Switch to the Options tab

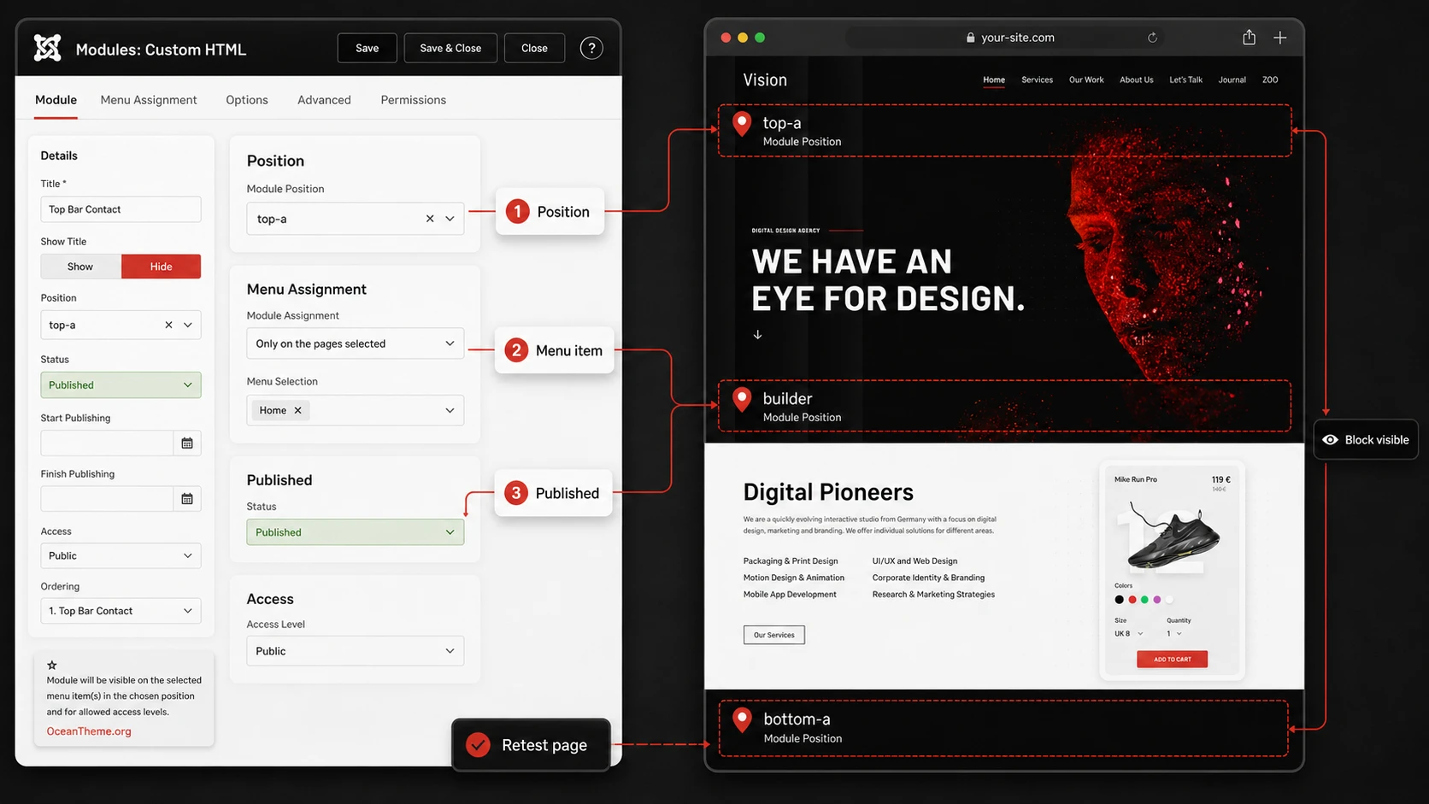tap(247, 100)
